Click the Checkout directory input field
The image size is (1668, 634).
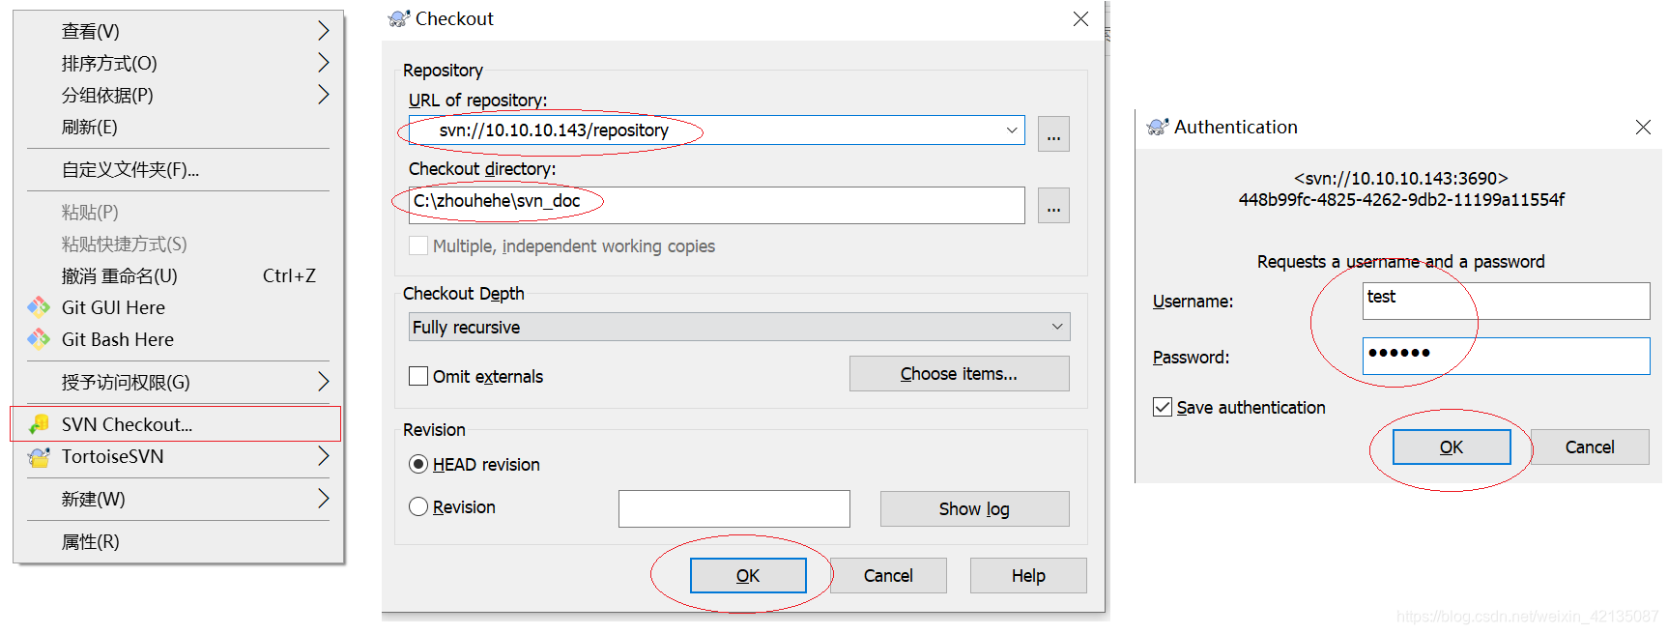click(717, 205)
